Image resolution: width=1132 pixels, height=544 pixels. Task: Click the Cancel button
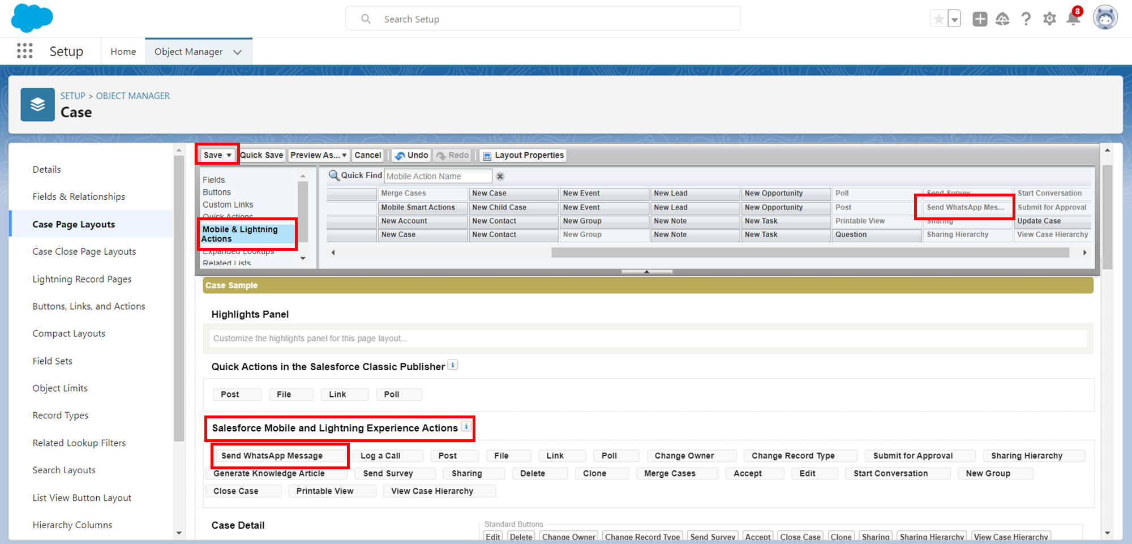368,155
